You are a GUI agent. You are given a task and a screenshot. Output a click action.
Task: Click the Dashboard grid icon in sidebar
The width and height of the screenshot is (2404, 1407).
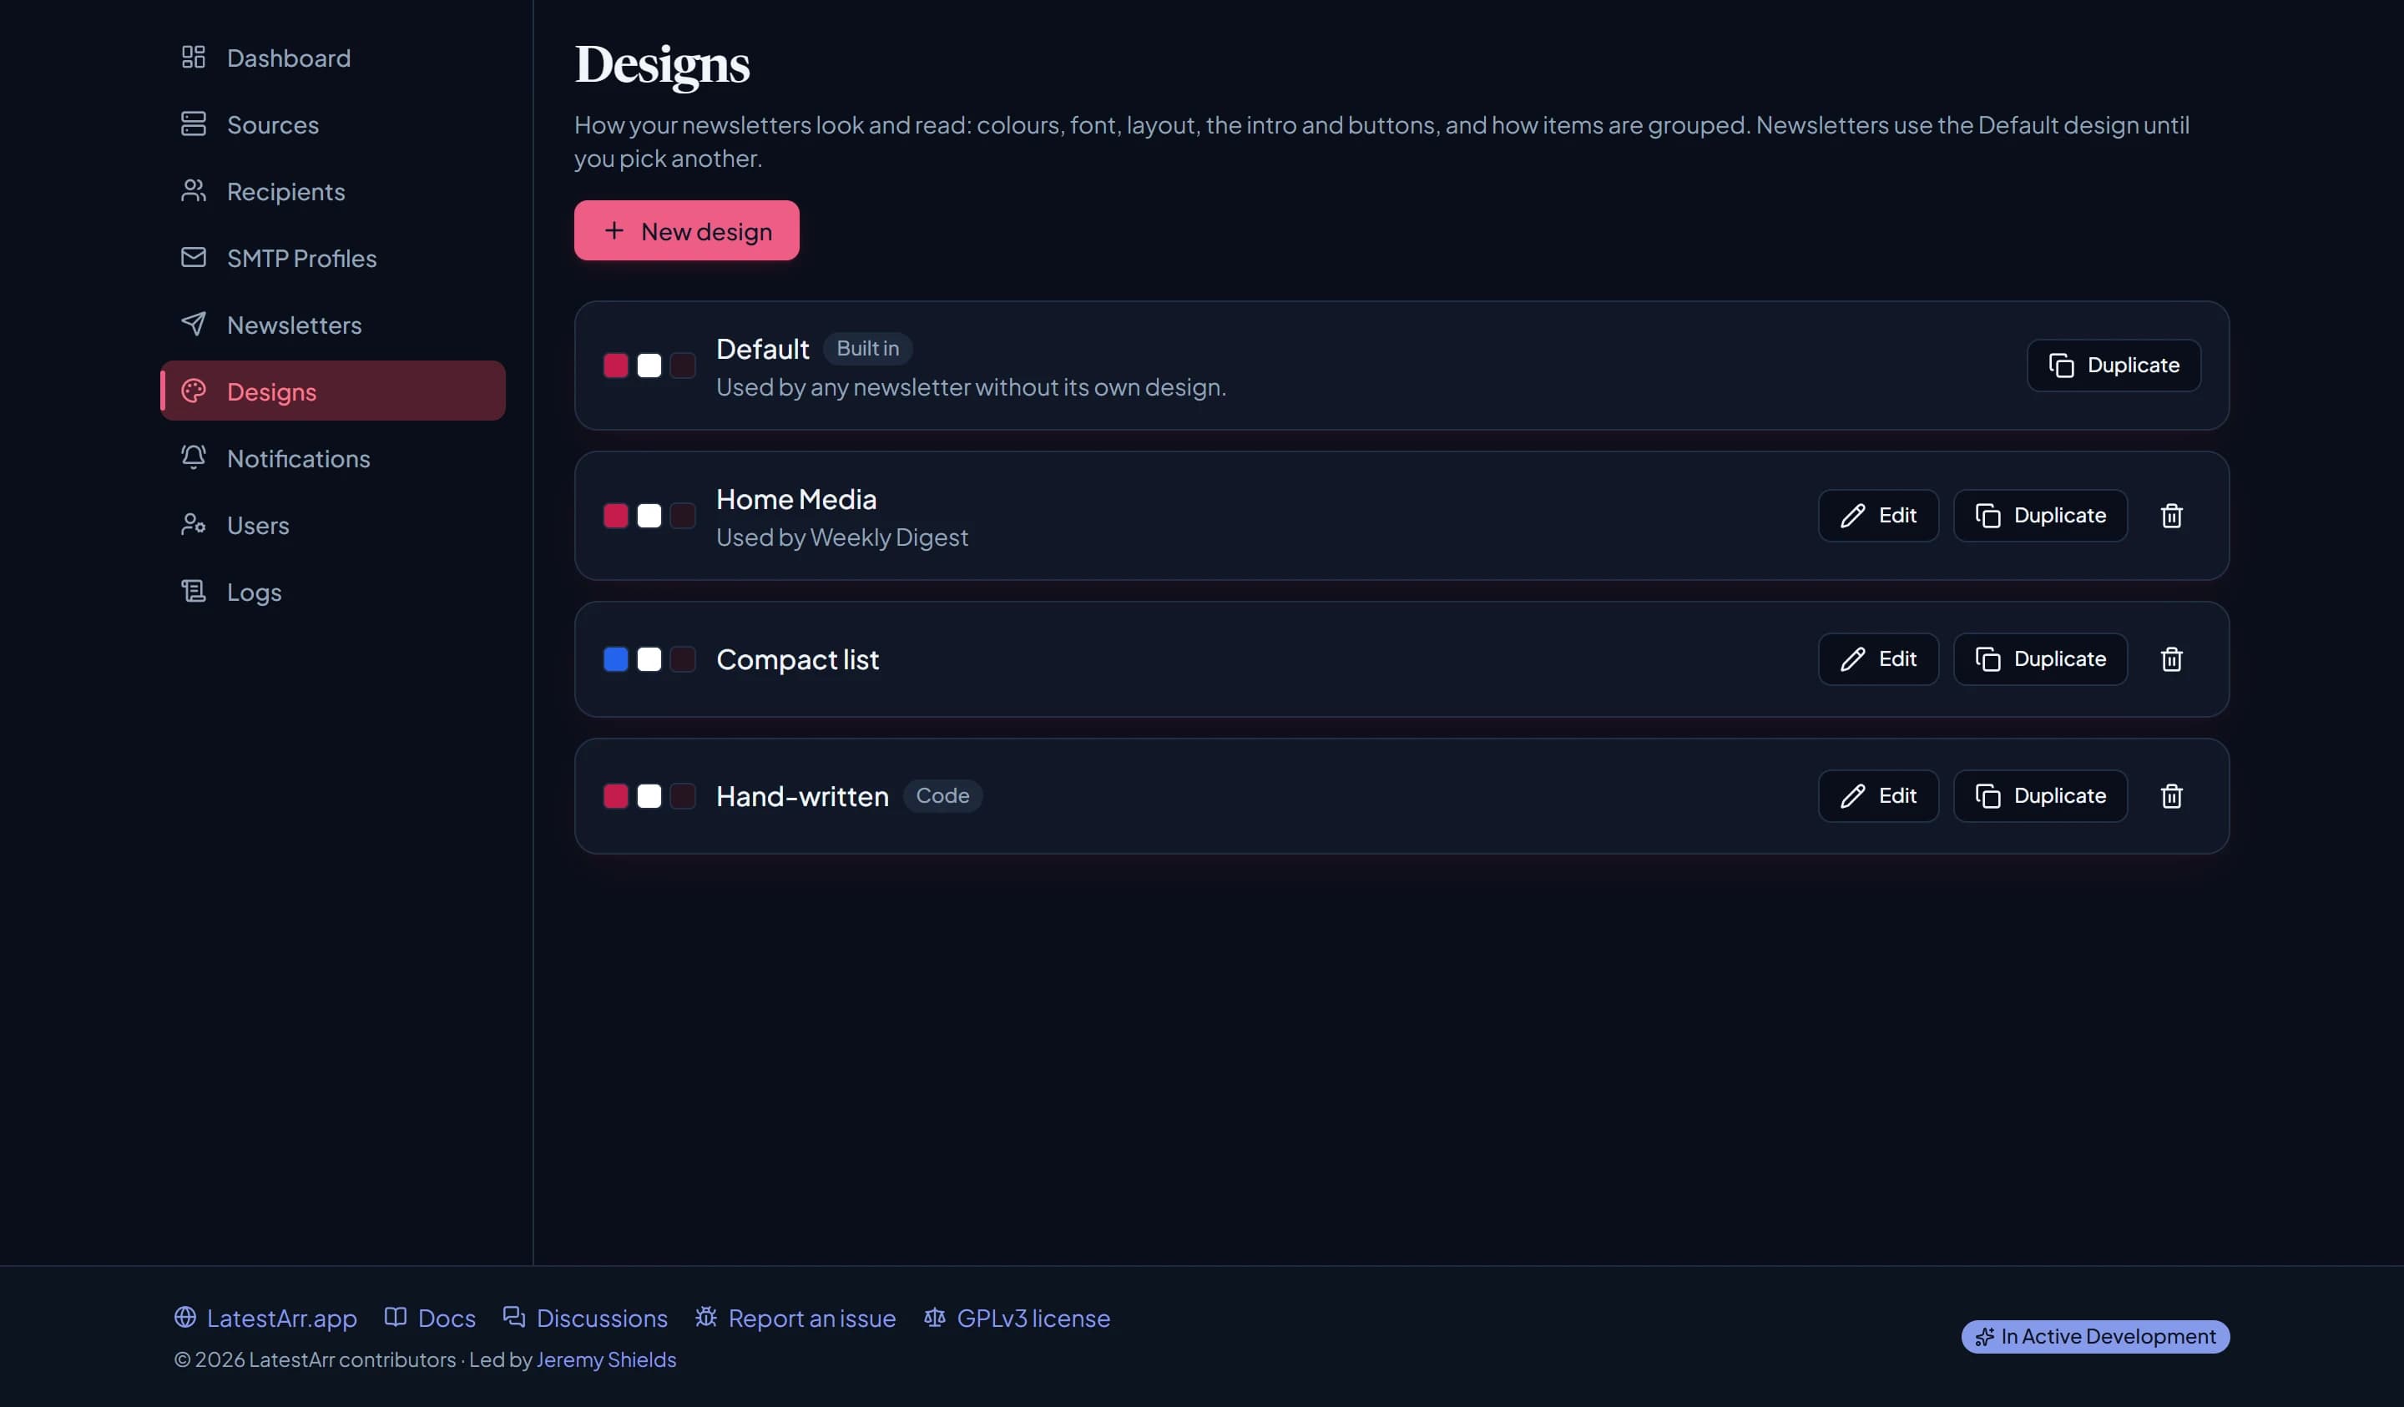[194, 58]
